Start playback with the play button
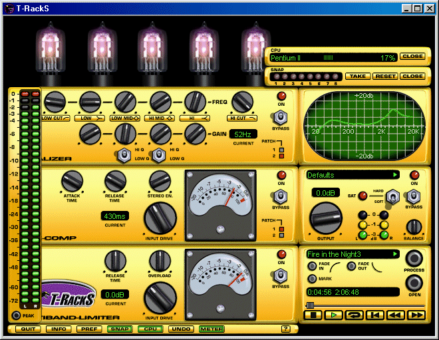 click(x=334, y=315)
